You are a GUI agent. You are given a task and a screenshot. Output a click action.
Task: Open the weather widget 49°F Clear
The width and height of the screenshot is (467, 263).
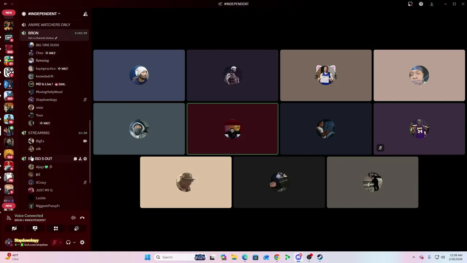click(12, 257)
